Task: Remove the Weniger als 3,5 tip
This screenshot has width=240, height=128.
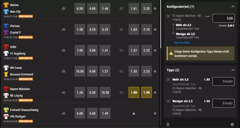Action: coord(168,101)
